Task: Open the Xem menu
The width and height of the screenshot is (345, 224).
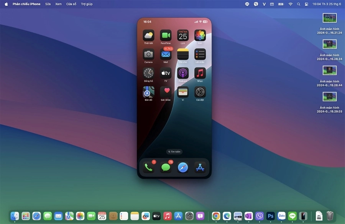Action: coord(58,4)
